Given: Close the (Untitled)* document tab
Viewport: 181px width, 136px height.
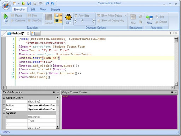Looking at the screenshot, I should coord(28,33).
